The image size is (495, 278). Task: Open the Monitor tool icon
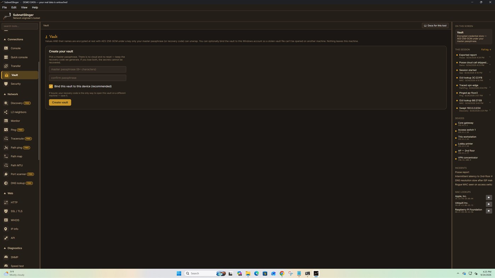(x=6, y=121)
